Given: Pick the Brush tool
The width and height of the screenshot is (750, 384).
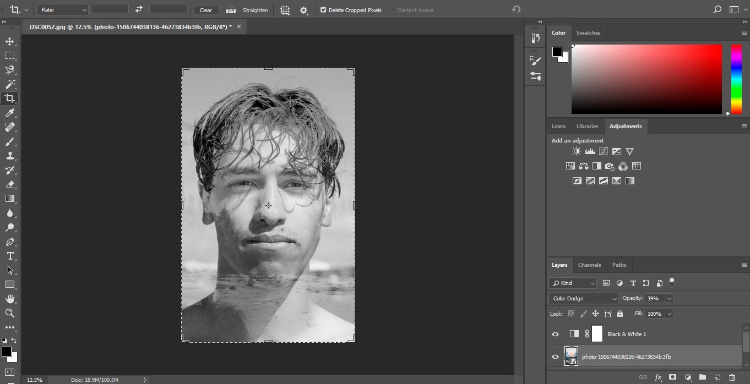Looking at the screenshot, I should [10, 141].
